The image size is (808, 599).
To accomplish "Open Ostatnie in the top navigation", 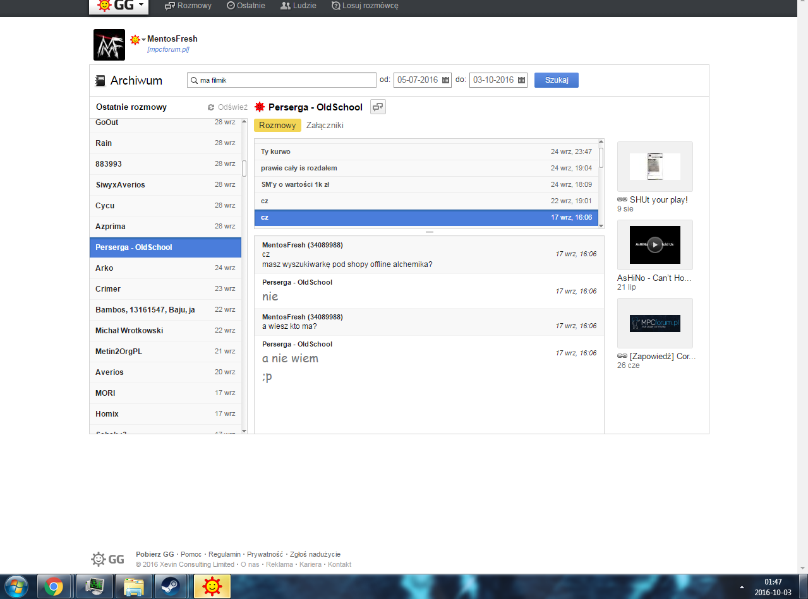I will pyautogui.click(x=246, y=6).
